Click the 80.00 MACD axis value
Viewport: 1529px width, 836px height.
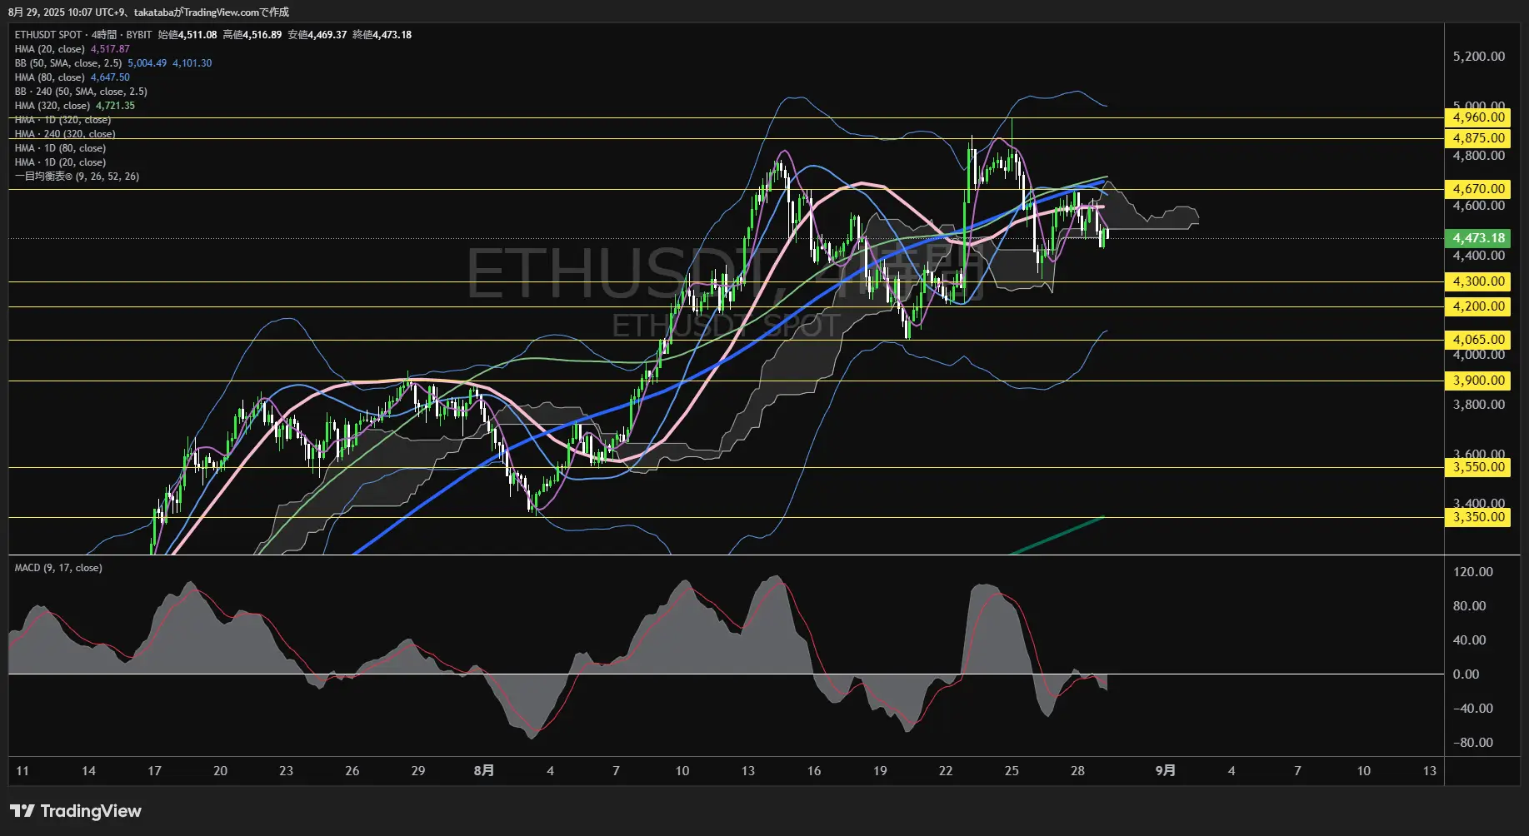click(1469, 606)
